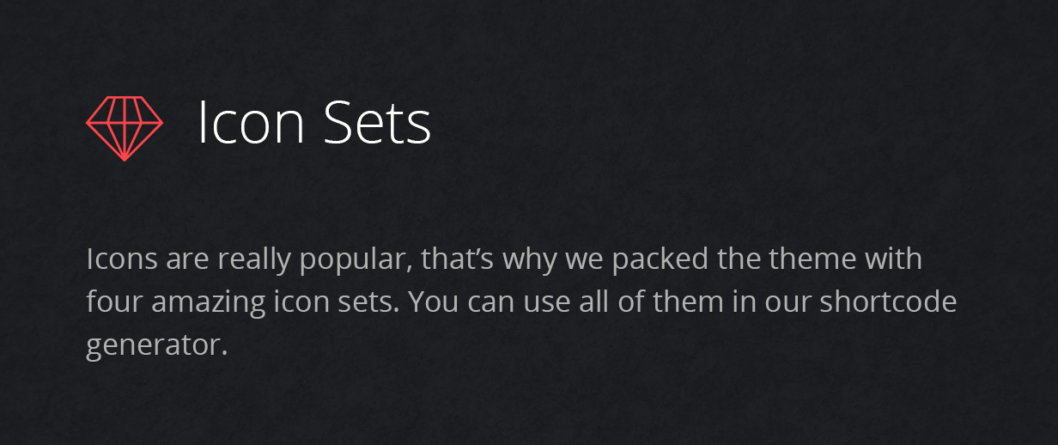Click the word "Sets" in the heading
The height and width of the screenshot is (445, 1058).
pyautogui.click(x=378, y=122)
